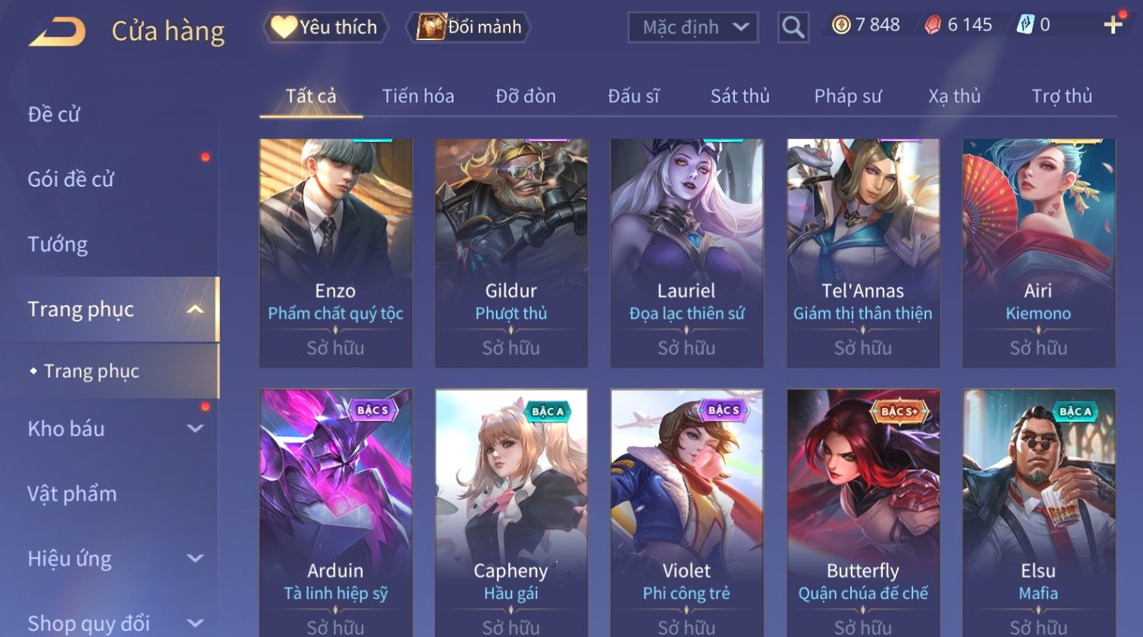Switch to the Sát thủ tab
Viewport: 1143px width, 637px height.
pyautogui.click(x=739, y=96)
